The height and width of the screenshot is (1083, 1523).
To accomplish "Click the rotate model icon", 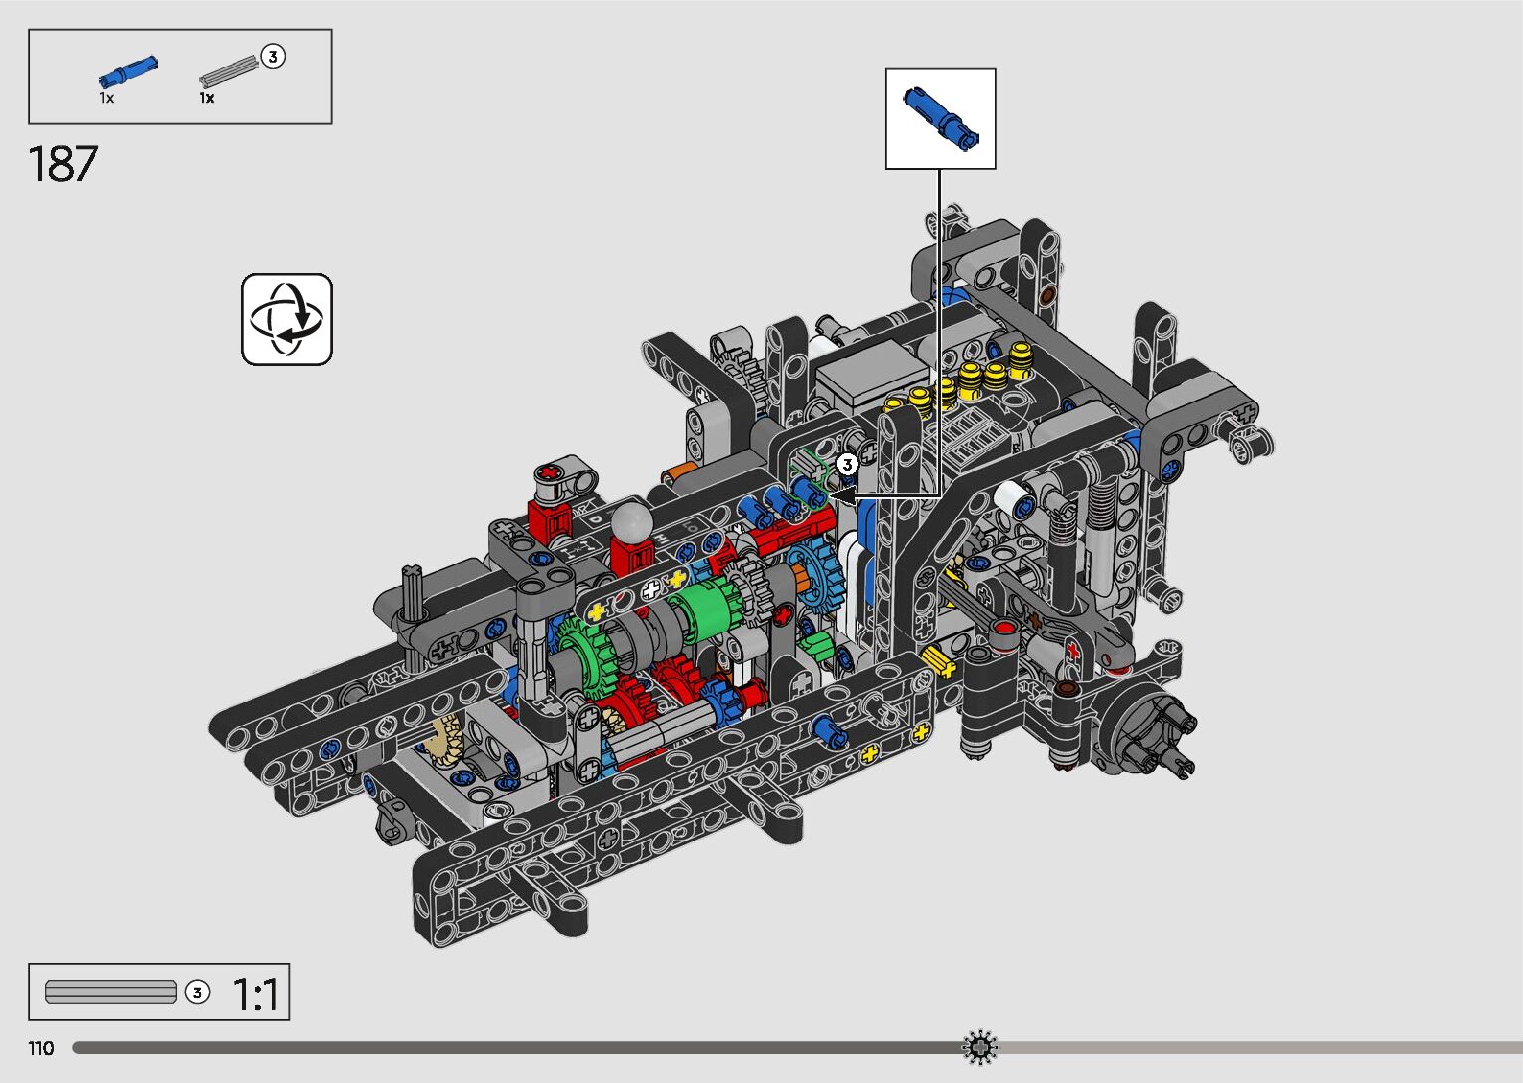I will coord(286,319).
